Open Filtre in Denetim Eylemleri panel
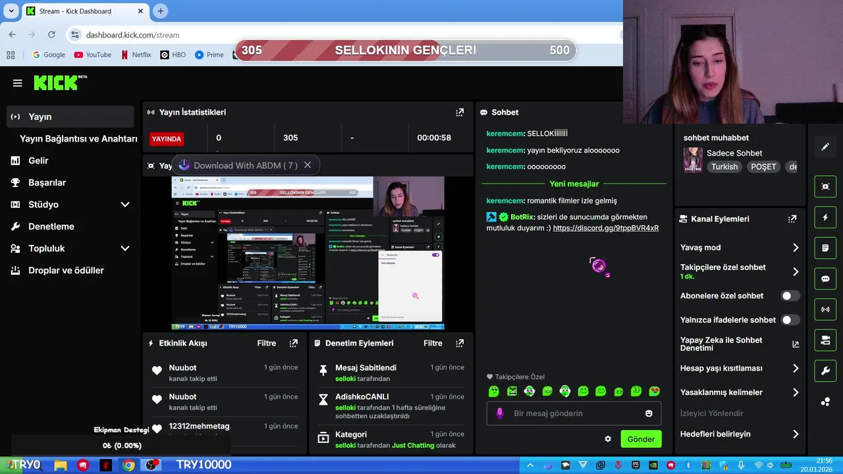This screenshot has width=843, height=474. [x=433, y=343]
